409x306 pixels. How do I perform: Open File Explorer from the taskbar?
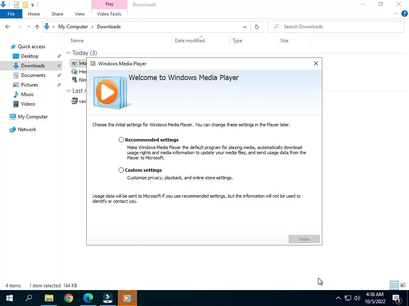49,298
